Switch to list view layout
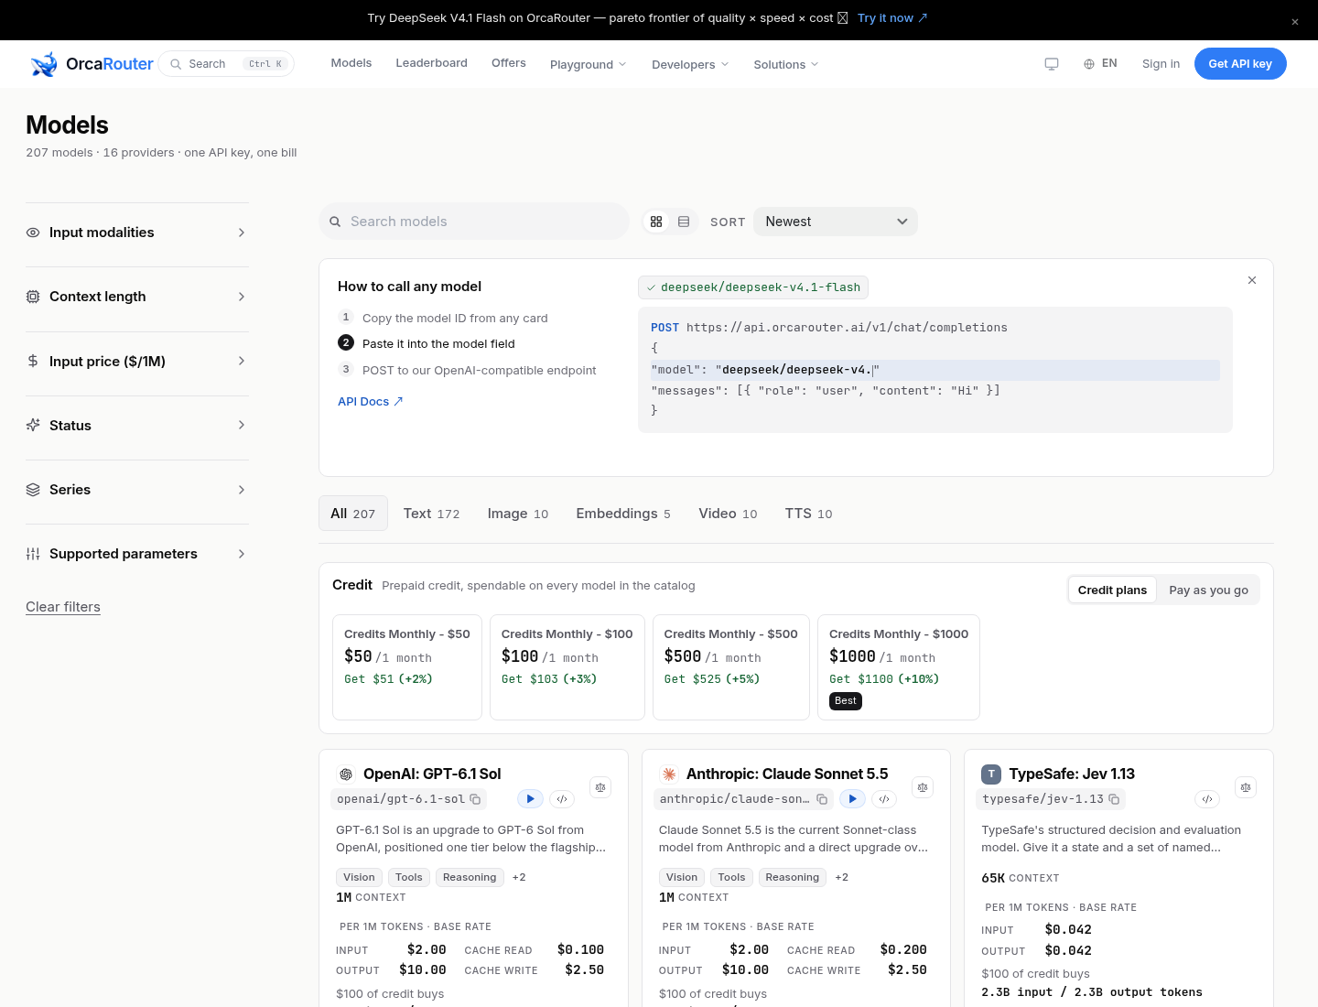Image resolution: width=1318 pixels, height=1007 pixels. point(684,222)
